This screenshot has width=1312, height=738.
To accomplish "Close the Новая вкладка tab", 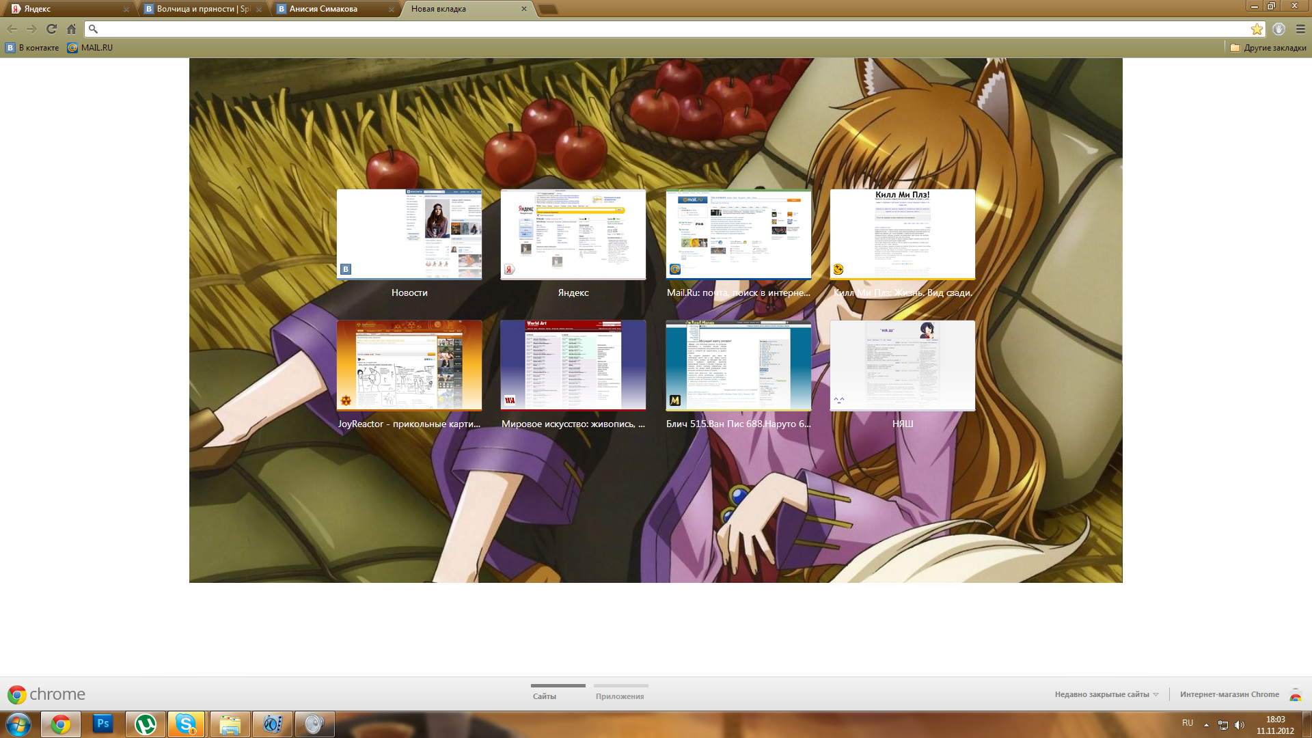I will pos(524,9).
